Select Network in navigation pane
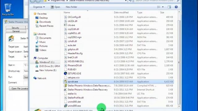The height and width of the screenshot is (111, 198). [x=42, y=78]
